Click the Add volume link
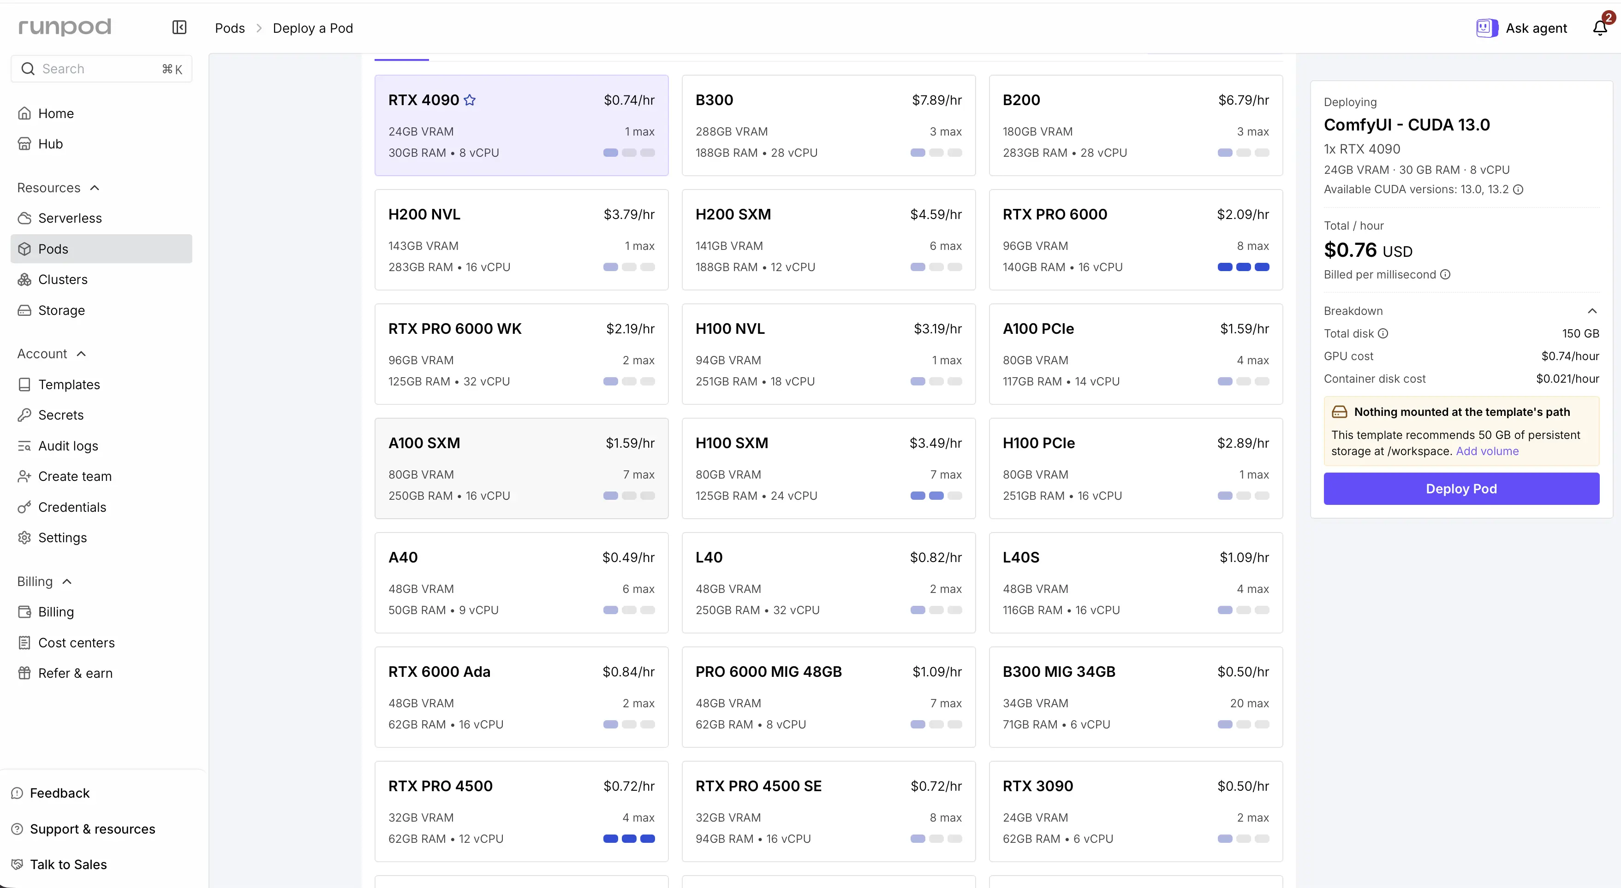Image resolution: width=1621 pixels, height=888 pixels. (1488, 451)
